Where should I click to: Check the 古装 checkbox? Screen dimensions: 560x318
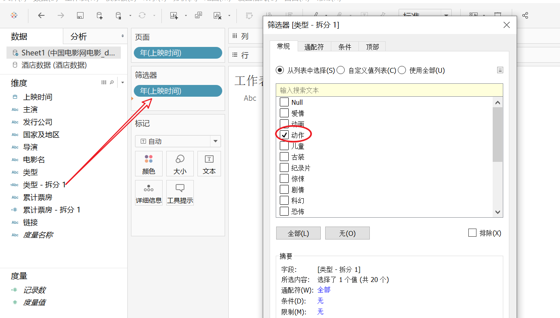pyautogui.click(x=284, y=157)
